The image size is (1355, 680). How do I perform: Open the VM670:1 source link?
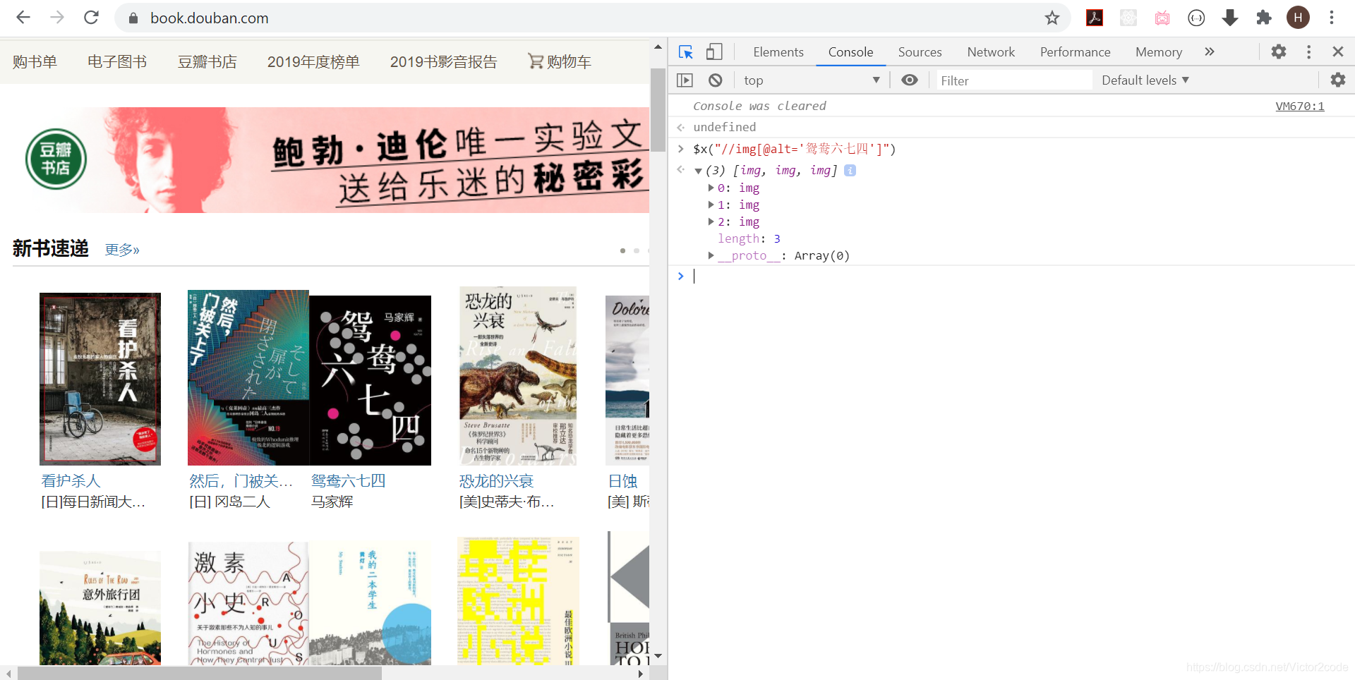tap(1300, 106)
